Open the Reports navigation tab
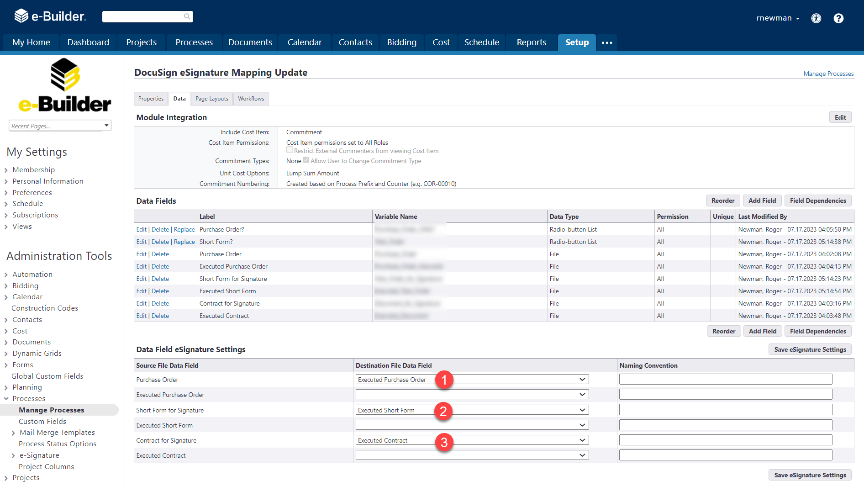Screen dimensions: 864x486 coord(531,42)
